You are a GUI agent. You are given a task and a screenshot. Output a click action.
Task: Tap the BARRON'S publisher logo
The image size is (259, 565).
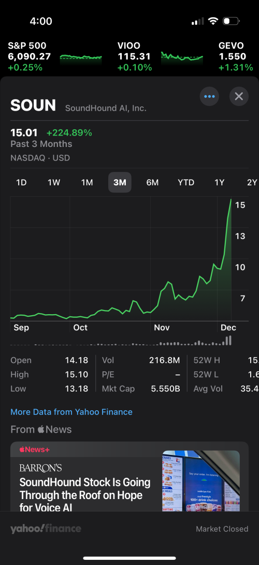click(x=40, y=468)
